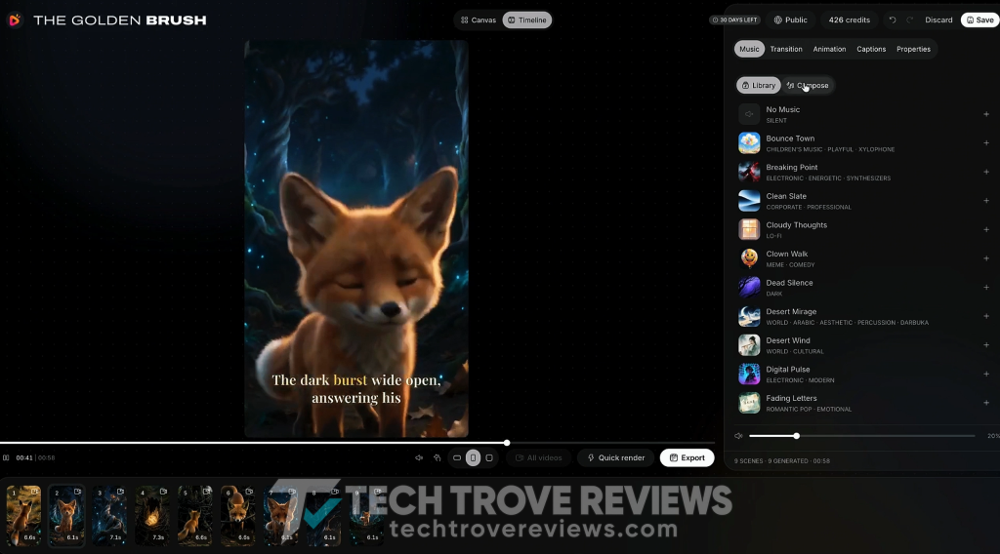Add Desert Mirage track
Image resolution: width=1000 pixels, height=554 pixels.
tap(986, 316)
